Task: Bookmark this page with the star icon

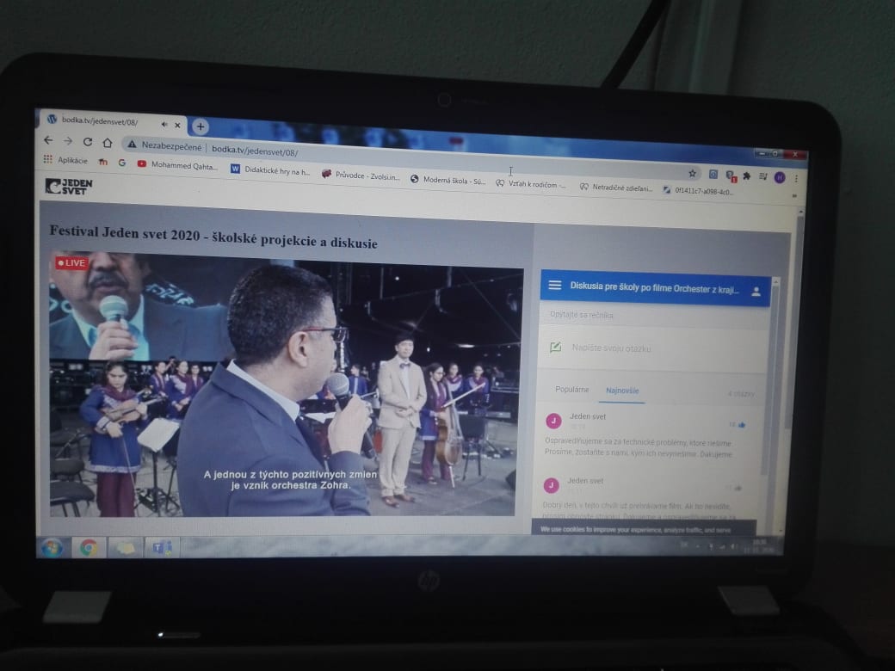Action: 693,173
